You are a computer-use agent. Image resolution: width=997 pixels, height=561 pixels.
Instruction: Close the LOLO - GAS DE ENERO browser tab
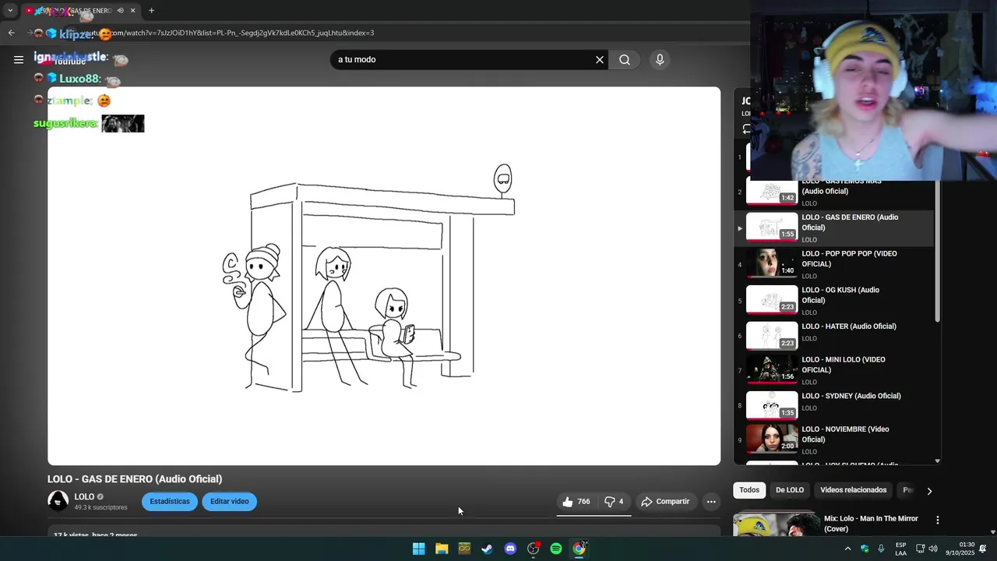coord(132,11)
